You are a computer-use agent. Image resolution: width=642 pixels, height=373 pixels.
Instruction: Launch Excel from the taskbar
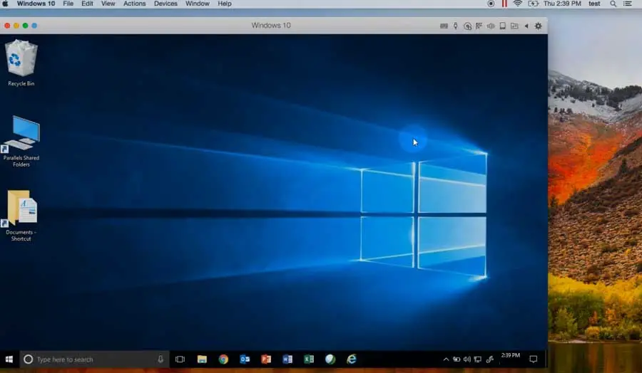[x=309, y=359]
